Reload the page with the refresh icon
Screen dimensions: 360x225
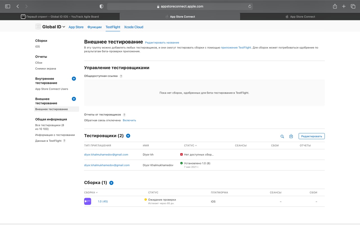(249, 6)
